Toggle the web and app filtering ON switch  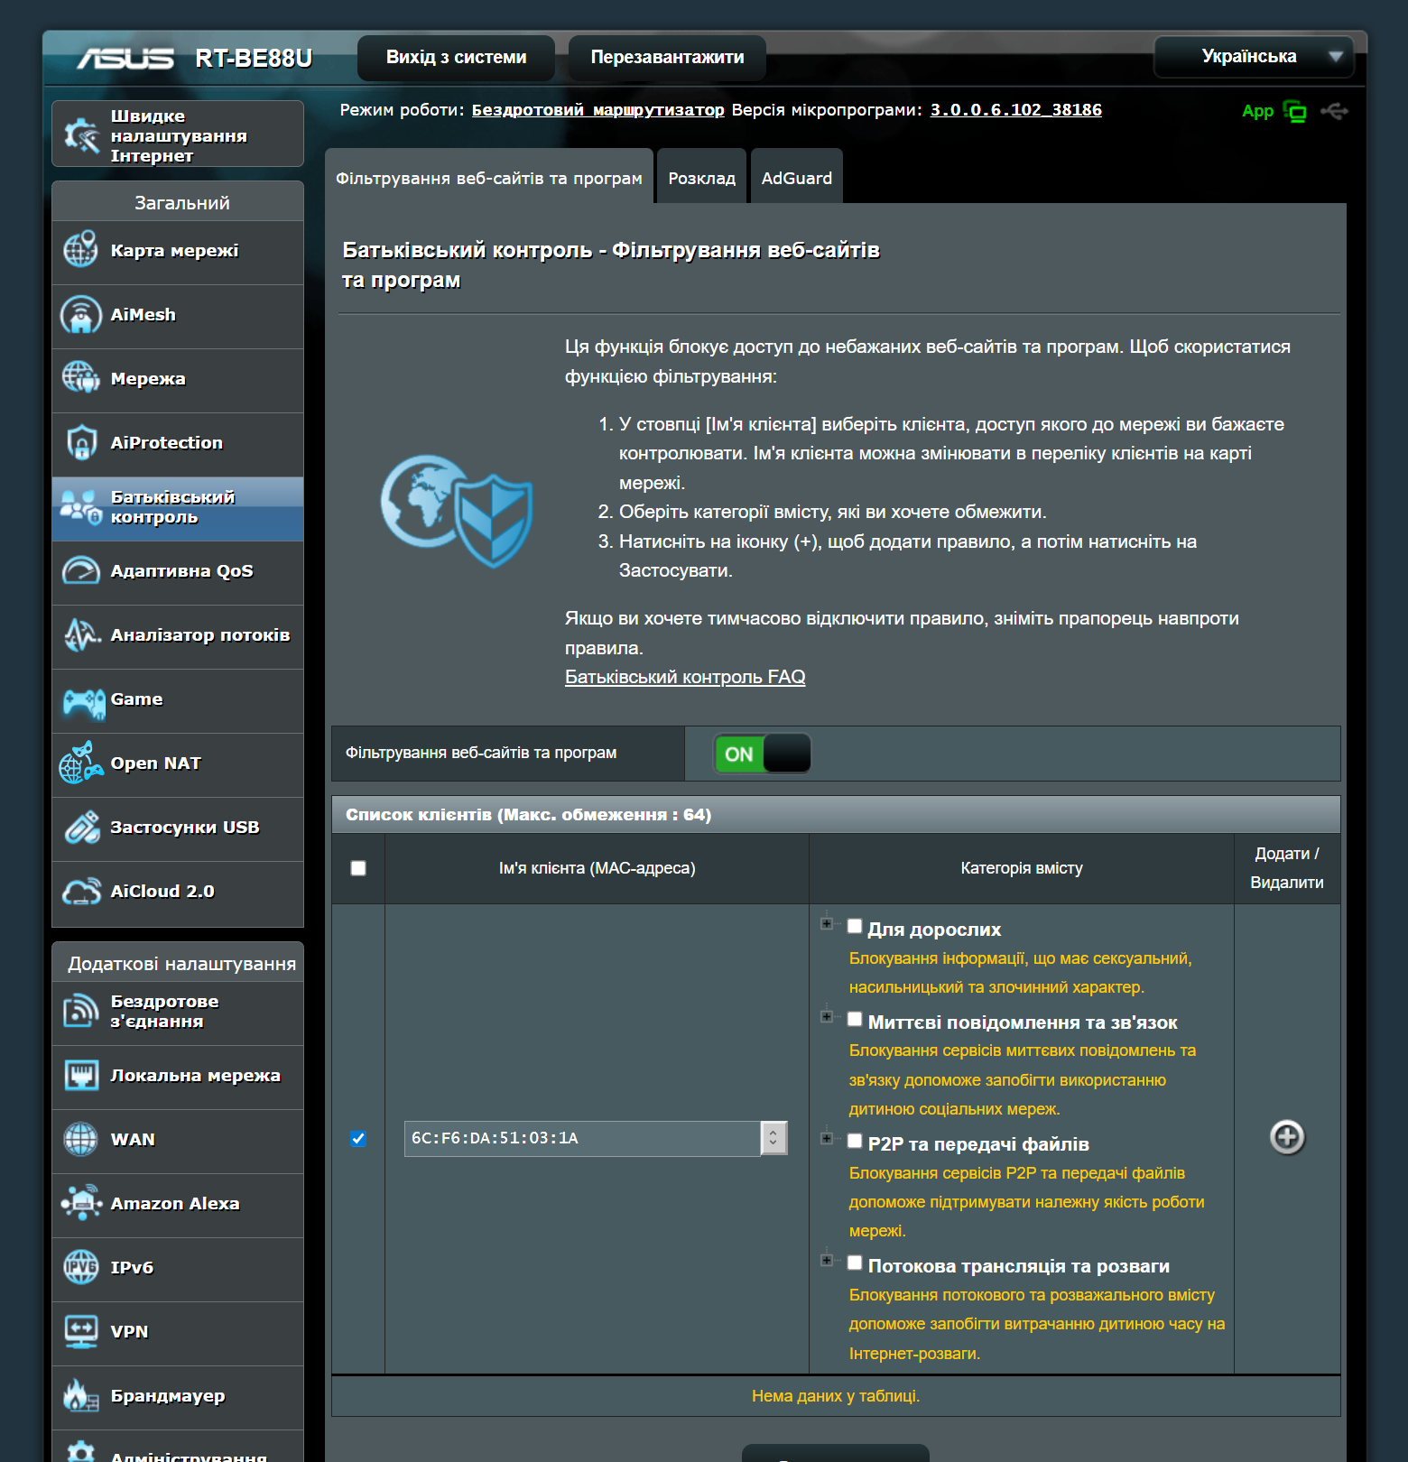763,754
